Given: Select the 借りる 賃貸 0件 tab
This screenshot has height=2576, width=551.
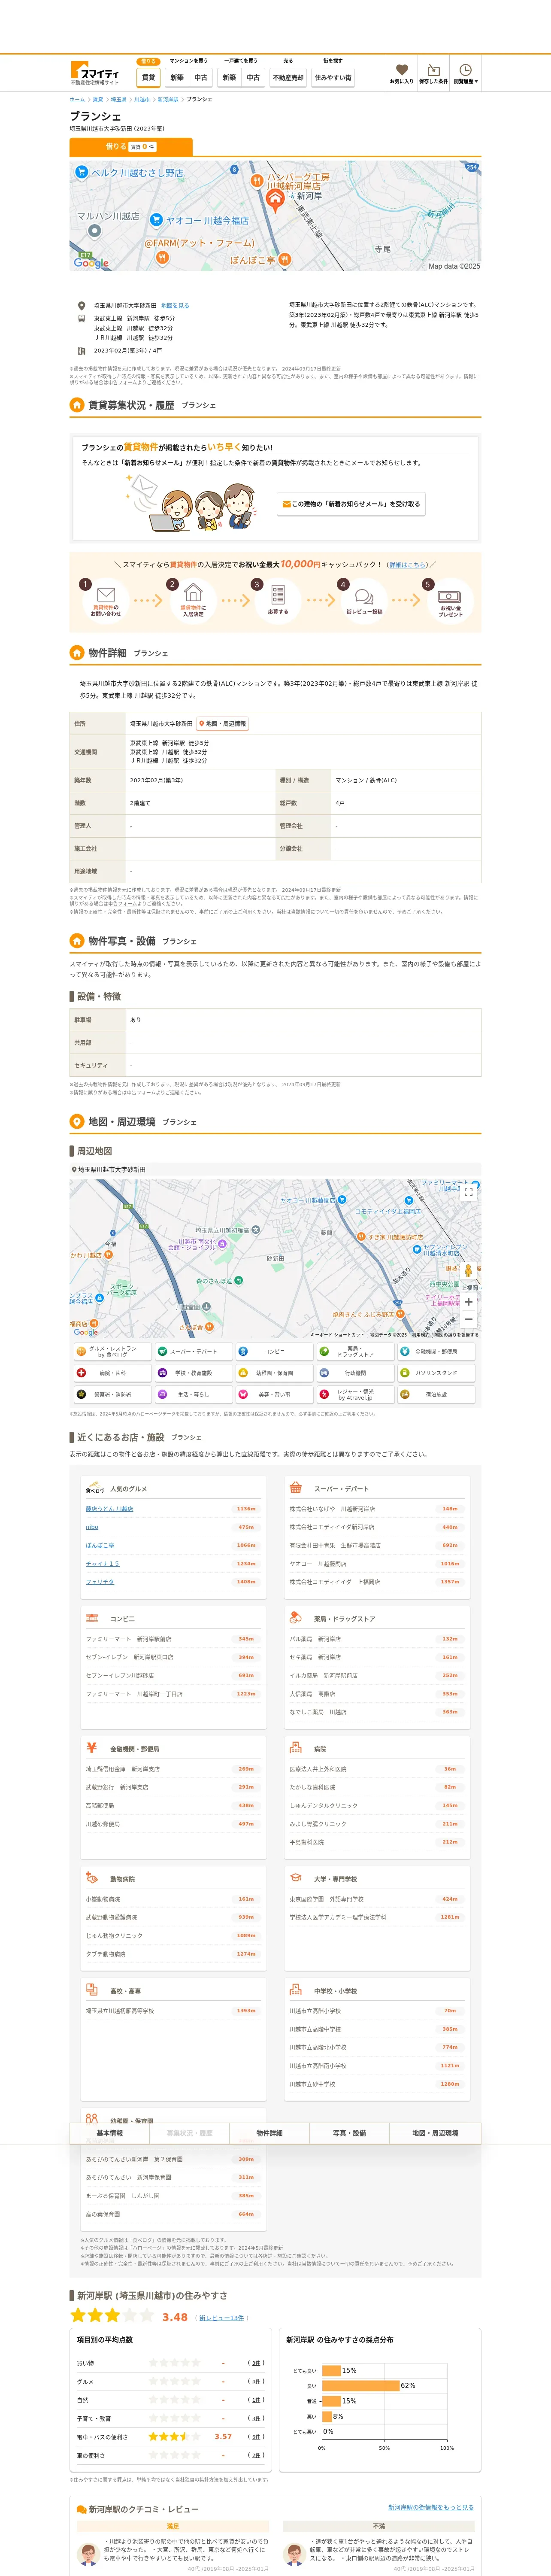Looking at the screenshot, I should 130,146.
